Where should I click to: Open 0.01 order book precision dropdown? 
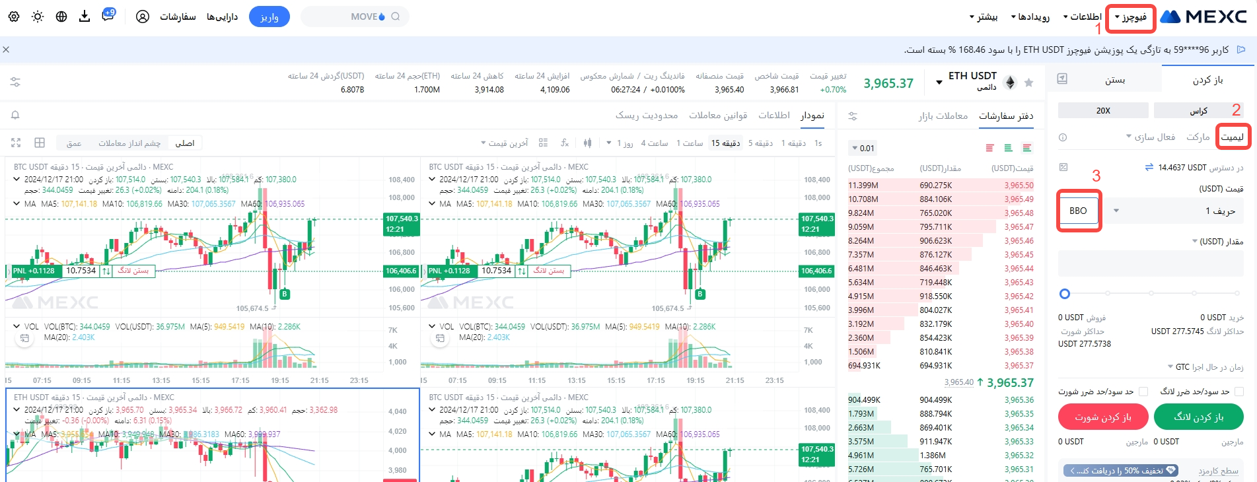863,148
